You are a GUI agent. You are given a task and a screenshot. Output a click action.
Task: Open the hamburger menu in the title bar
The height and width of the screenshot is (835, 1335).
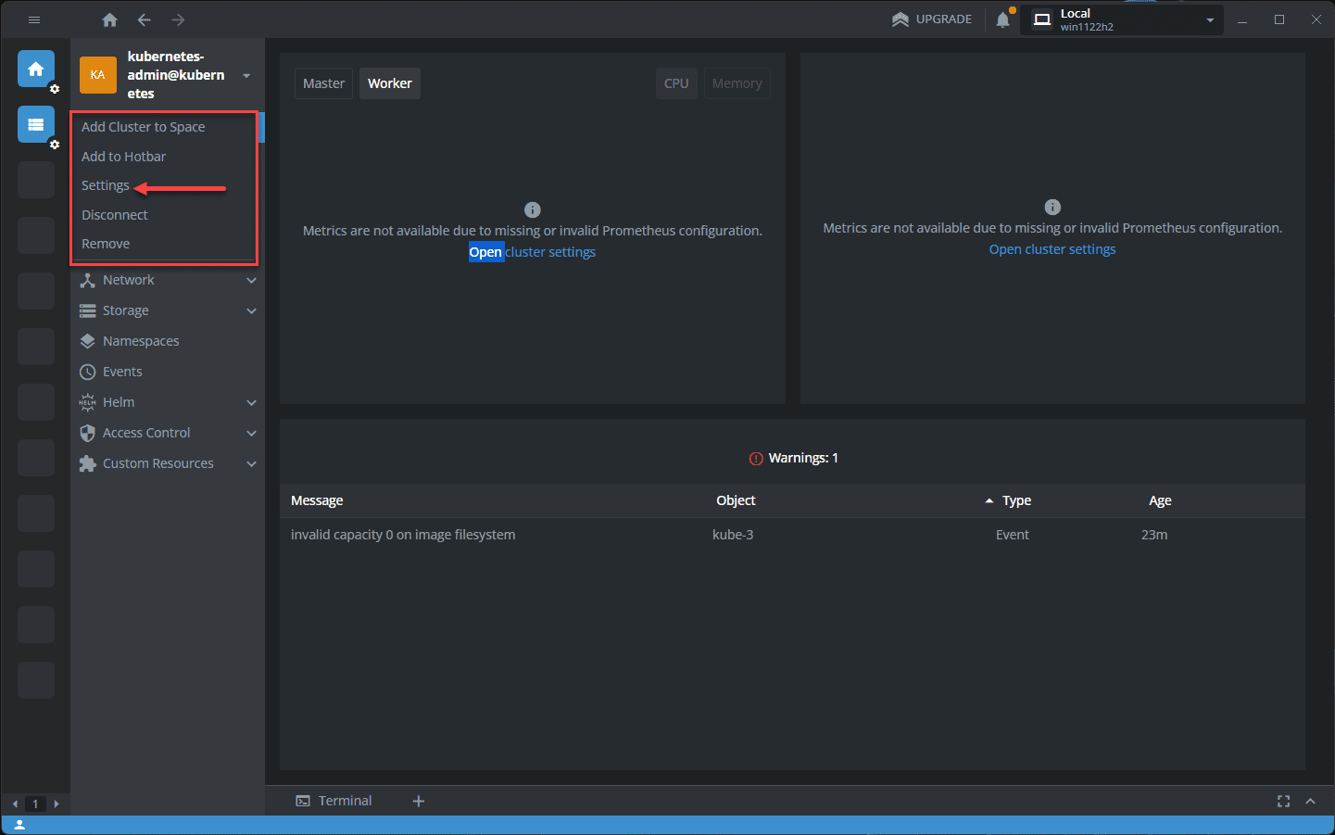click(x=34, y=19)
